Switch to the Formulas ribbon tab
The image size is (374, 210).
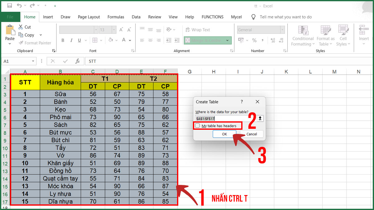pyautogui.click(x=116, y=17)
